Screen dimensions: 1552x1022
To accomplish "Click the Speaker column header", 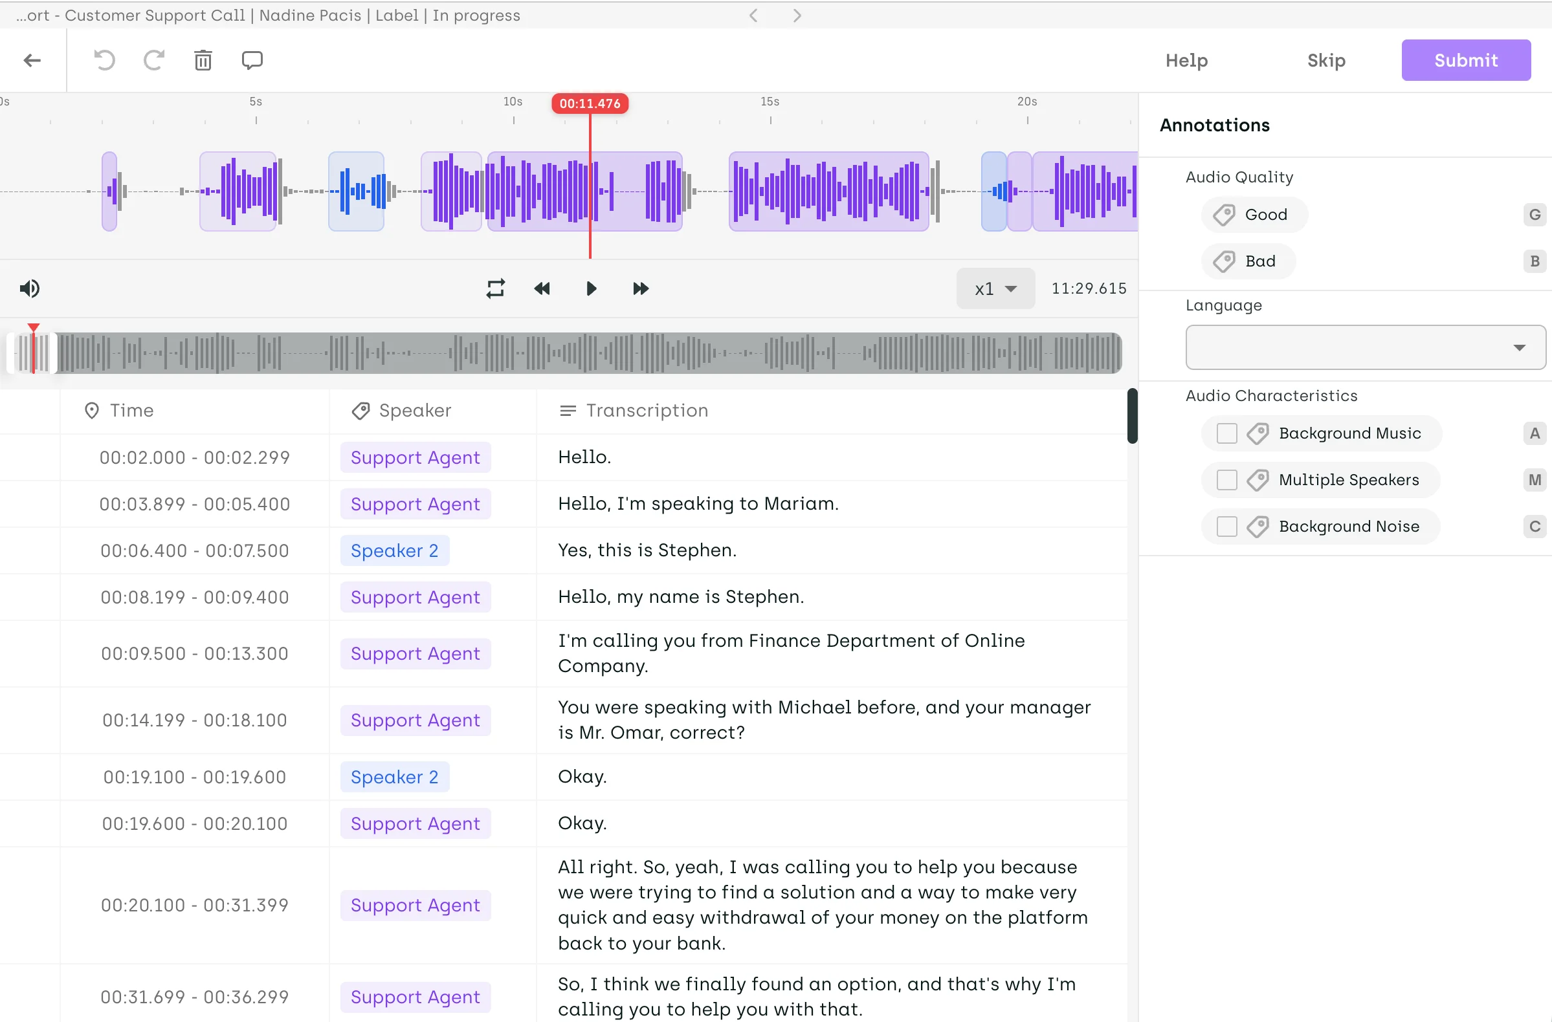I will [x=402, y=410].
